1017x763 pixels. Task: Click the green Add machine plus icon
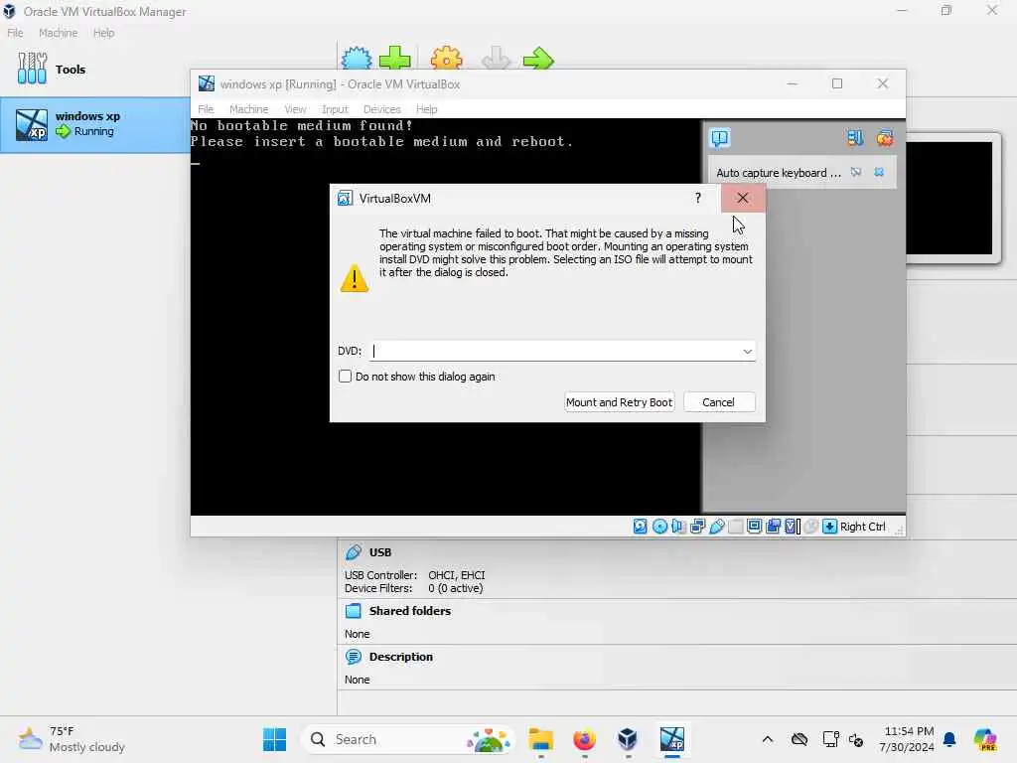[395, 58]
